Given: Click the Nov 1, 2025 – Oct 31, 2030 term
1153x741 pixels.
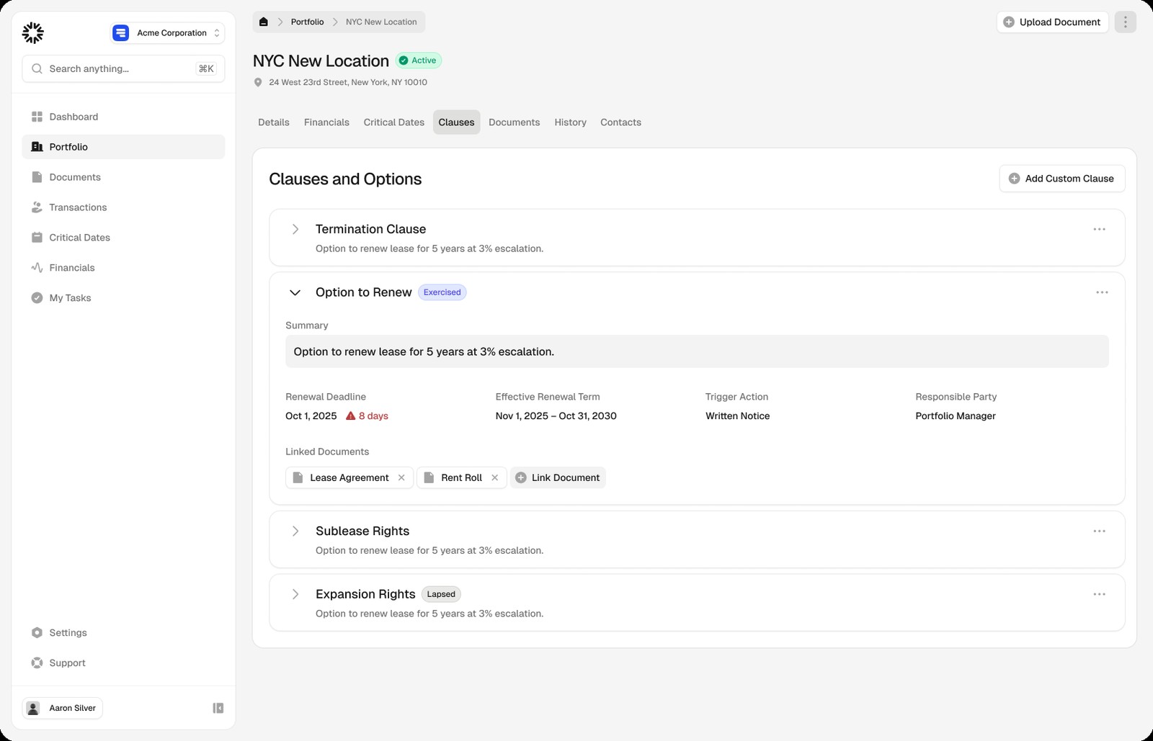Looking at the screenshot, I should pyautogui.click(x=556, y=416).
